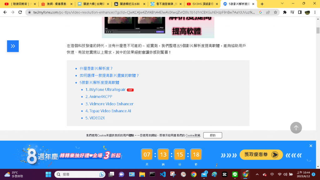Switch to the 關渡橋近淡水端 tab

click(130, 4)
